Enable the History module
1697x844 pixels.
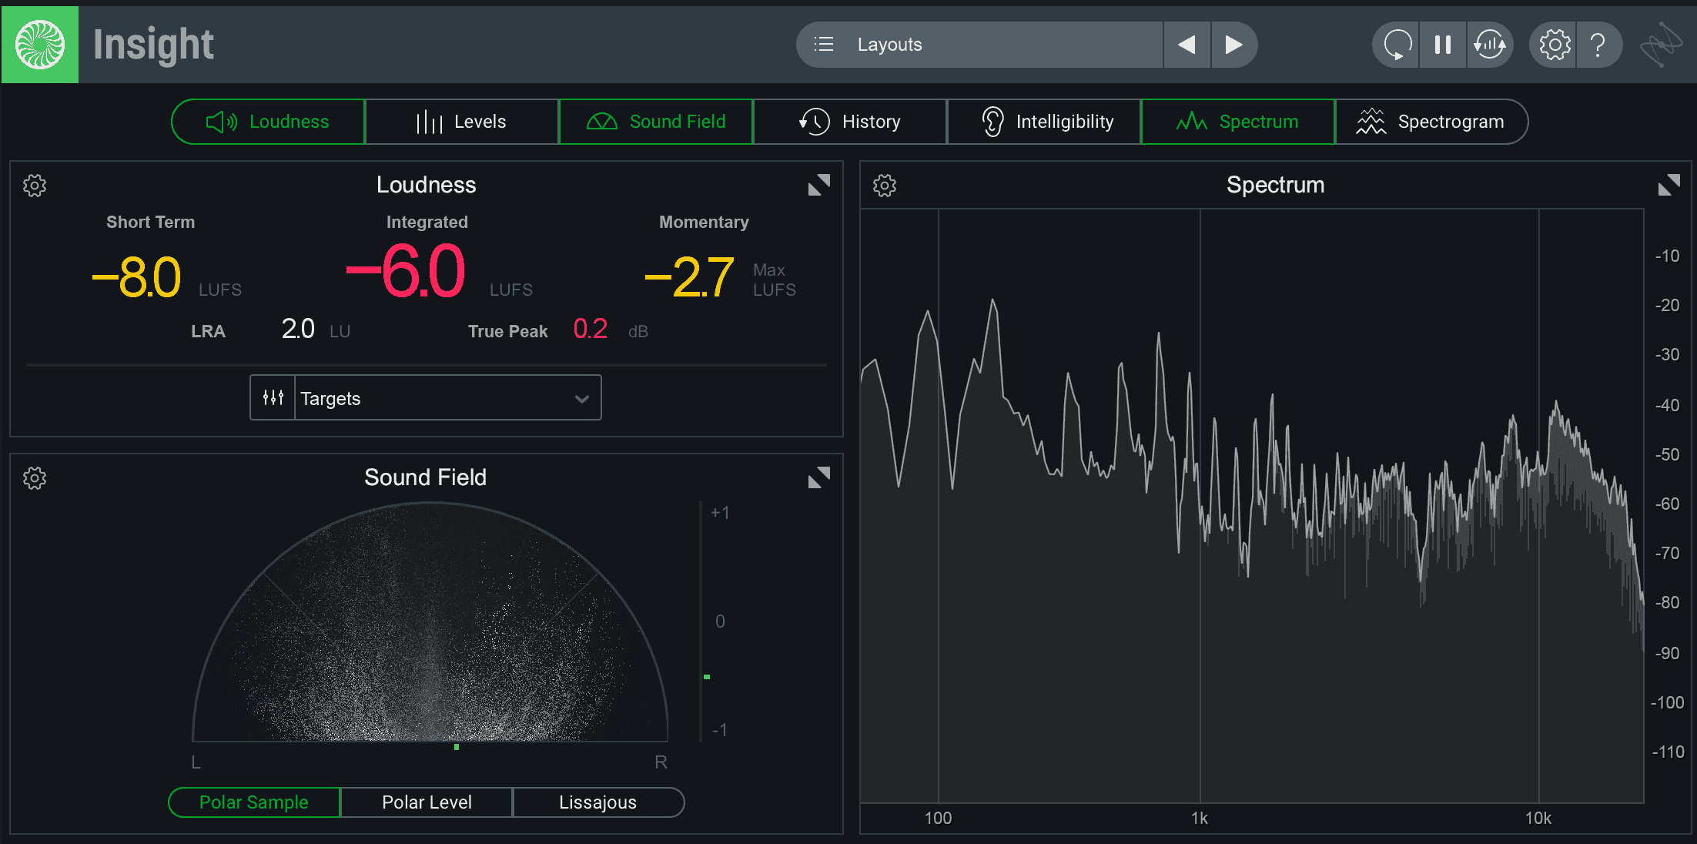(x=850, y=122)
